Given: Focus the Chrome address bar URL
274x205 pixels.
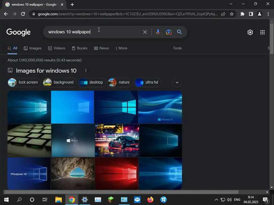Looking at the screenshot, I should (128, 14).
